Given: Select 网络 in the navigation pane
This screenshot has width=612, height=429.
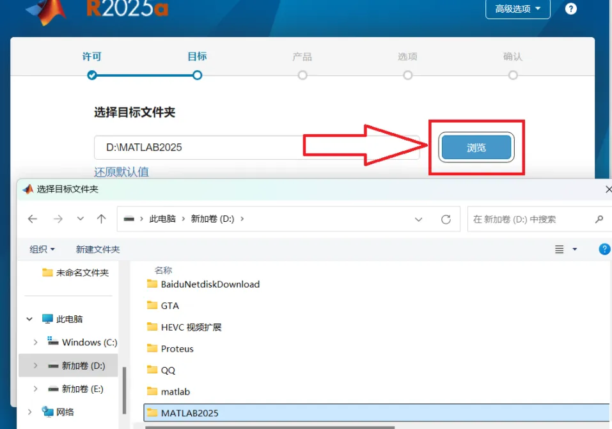Looking at the screenshot, I should pyautogui.click(x=58, y=412).
